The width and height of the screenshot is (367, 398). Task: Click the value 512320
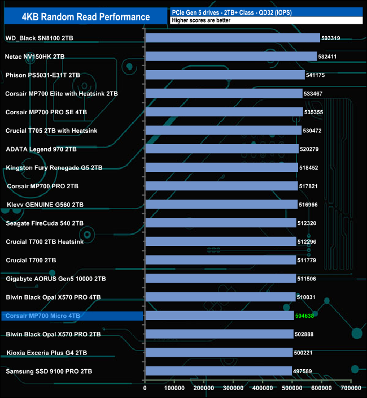(x=307, y=223)
